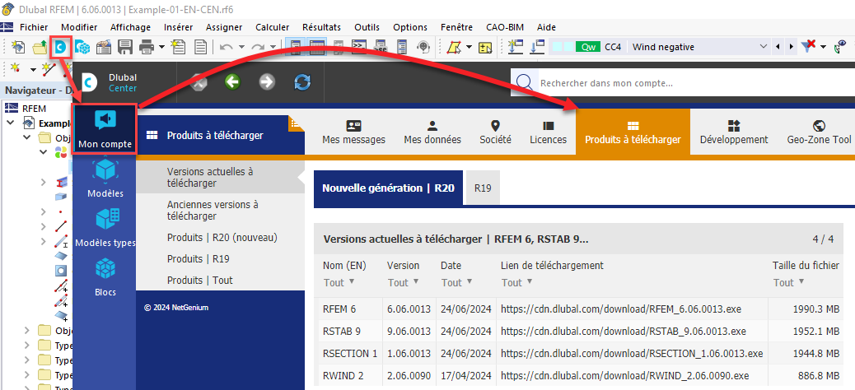Toggle the tables panel display

click(317, 48)
